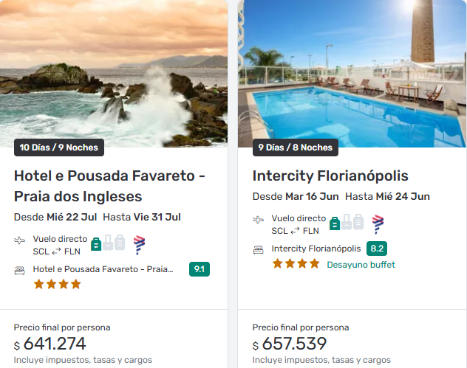Open the Hotel e Pousada Favareto title

[109, 186]
